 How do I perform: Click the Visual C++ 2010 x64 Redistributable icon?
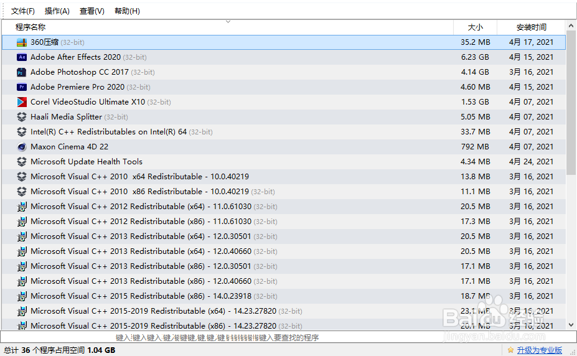click(22, 177)
